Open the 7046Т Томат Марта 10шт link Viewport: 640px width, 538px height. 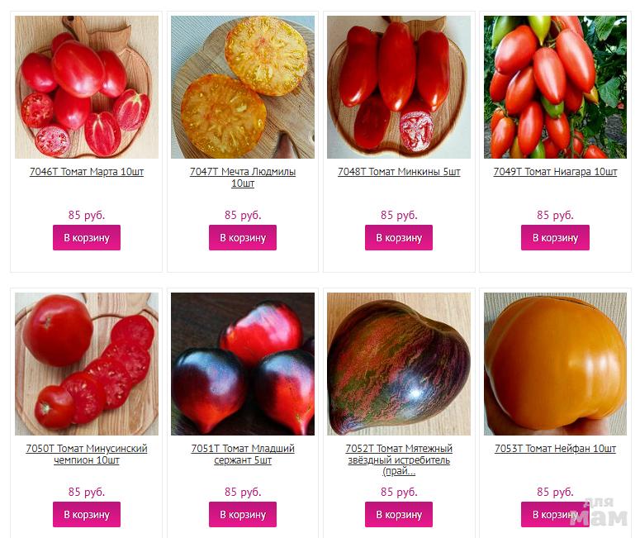(87, 172)
